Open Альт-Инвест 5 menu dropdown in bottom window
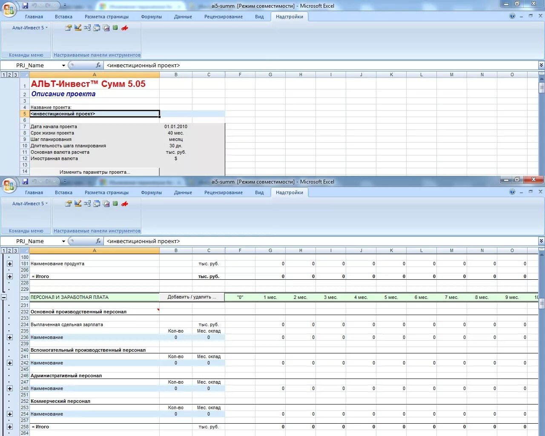 [x=30, y=204]
